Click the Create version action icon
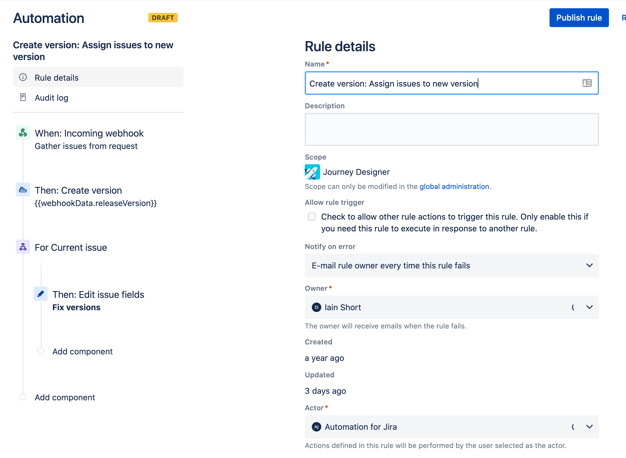626x458 pixels. point(23,190)
